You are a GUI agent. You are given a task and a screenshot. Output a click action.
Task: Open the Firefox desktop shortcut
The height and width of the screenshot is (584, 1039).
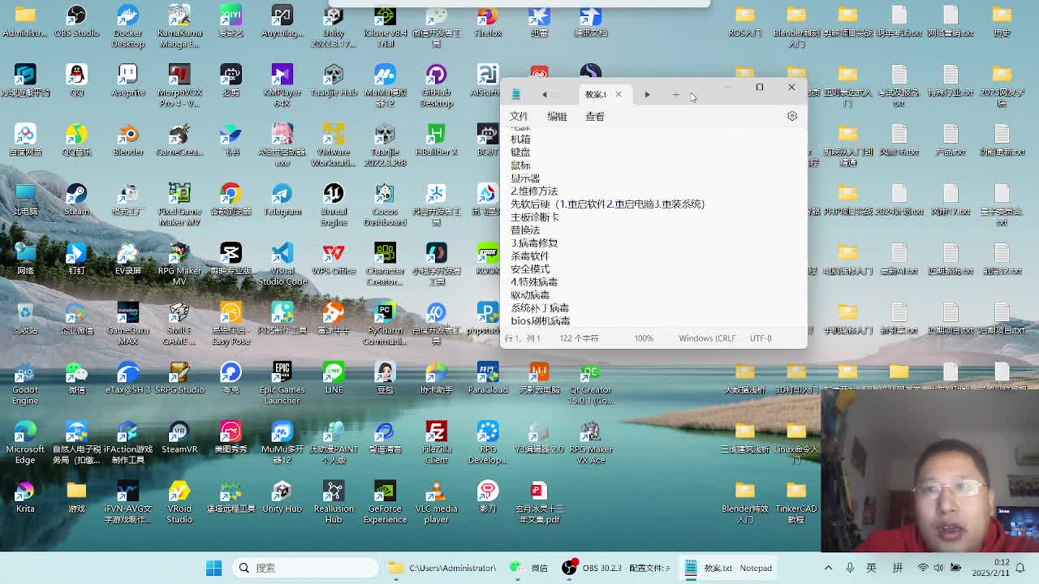click(488, 22)
